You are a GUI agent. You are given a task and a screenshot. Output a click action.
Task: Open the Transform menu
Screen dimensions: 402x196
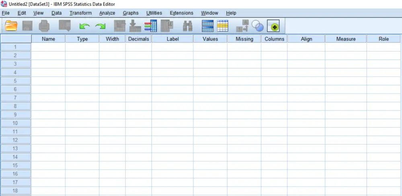[80, 13]
